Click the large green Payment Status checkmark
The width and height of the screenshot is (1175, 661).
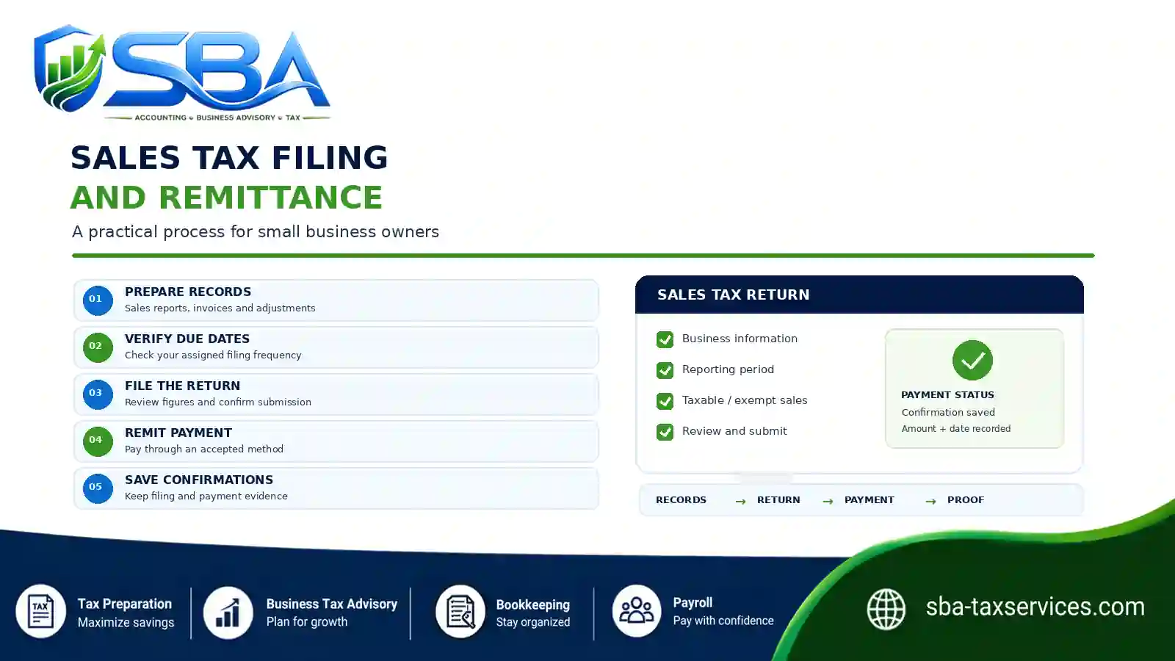tap(972, 360)
